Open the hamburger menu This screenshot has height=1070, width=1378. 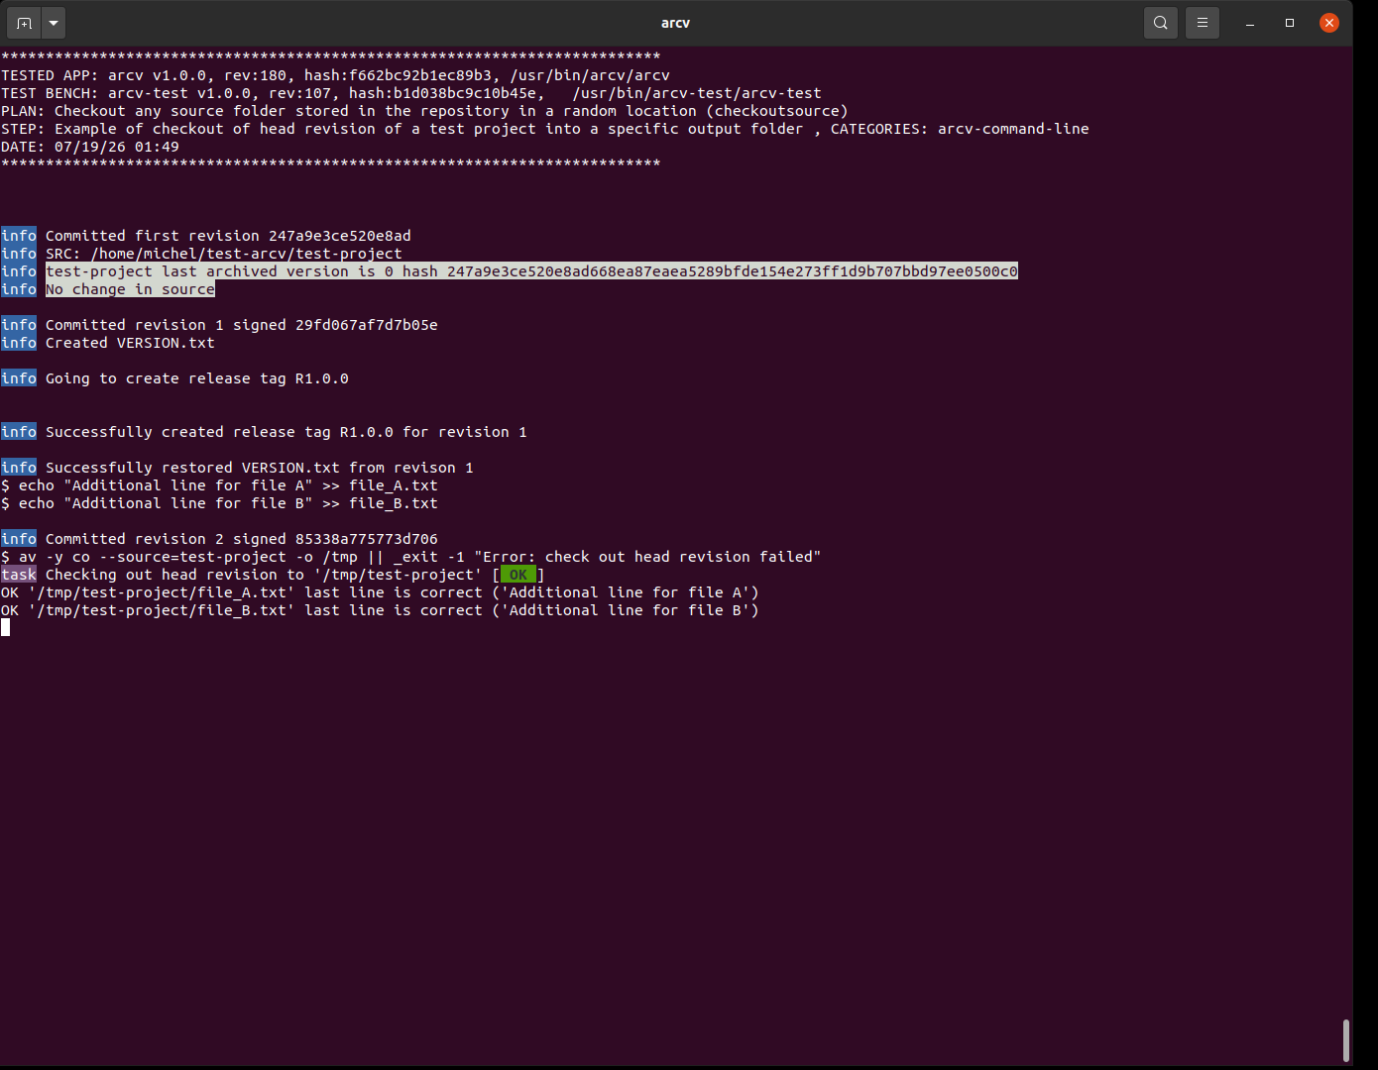[1203, 22]
